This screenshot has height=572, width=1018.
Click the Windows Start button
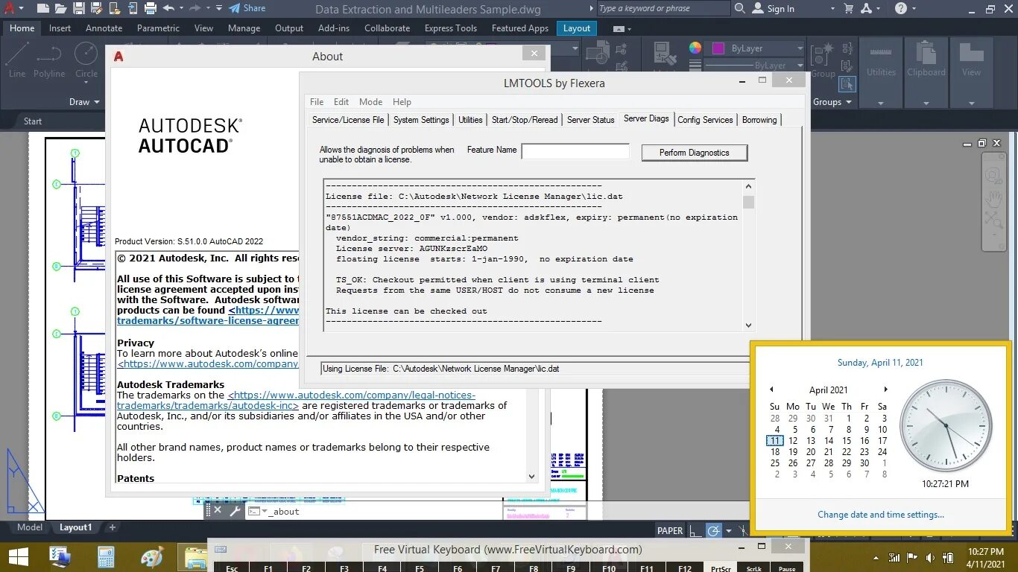pos(18,557)
